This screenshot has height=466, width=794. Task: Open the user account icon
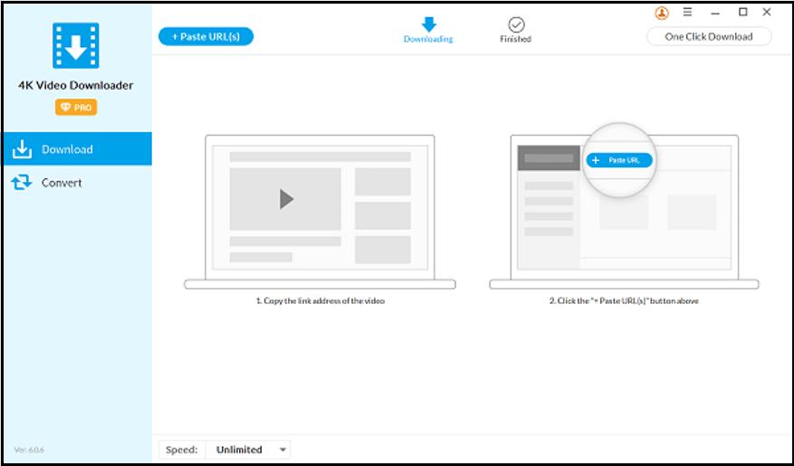661,13
